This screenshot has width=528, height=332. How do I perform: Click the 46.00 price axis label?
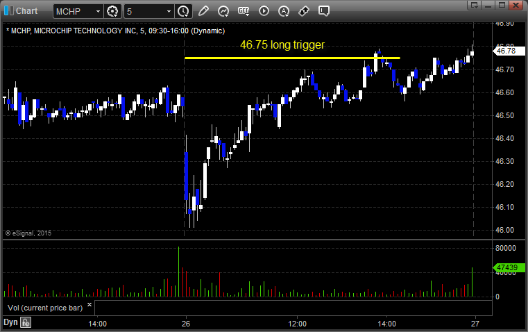click(x=505, y=230)
